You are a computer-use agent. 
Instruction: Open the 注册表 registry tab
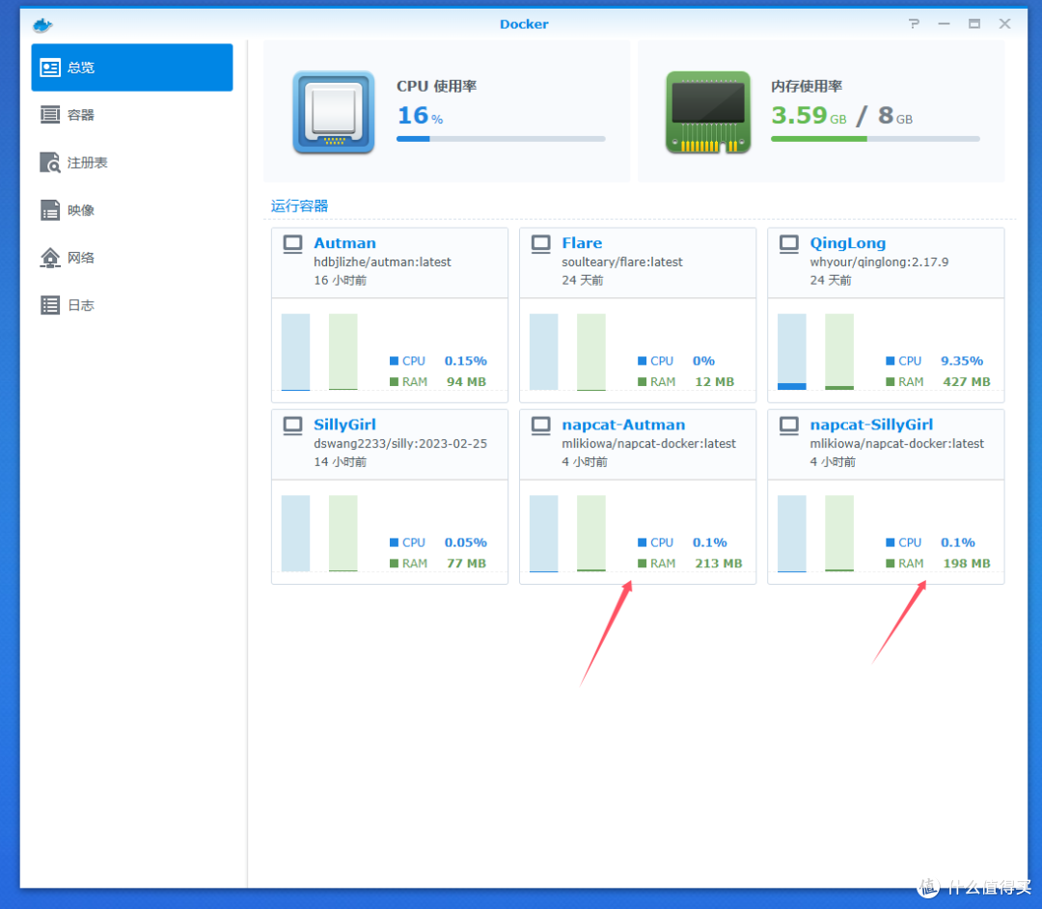(x=131, y=163)
